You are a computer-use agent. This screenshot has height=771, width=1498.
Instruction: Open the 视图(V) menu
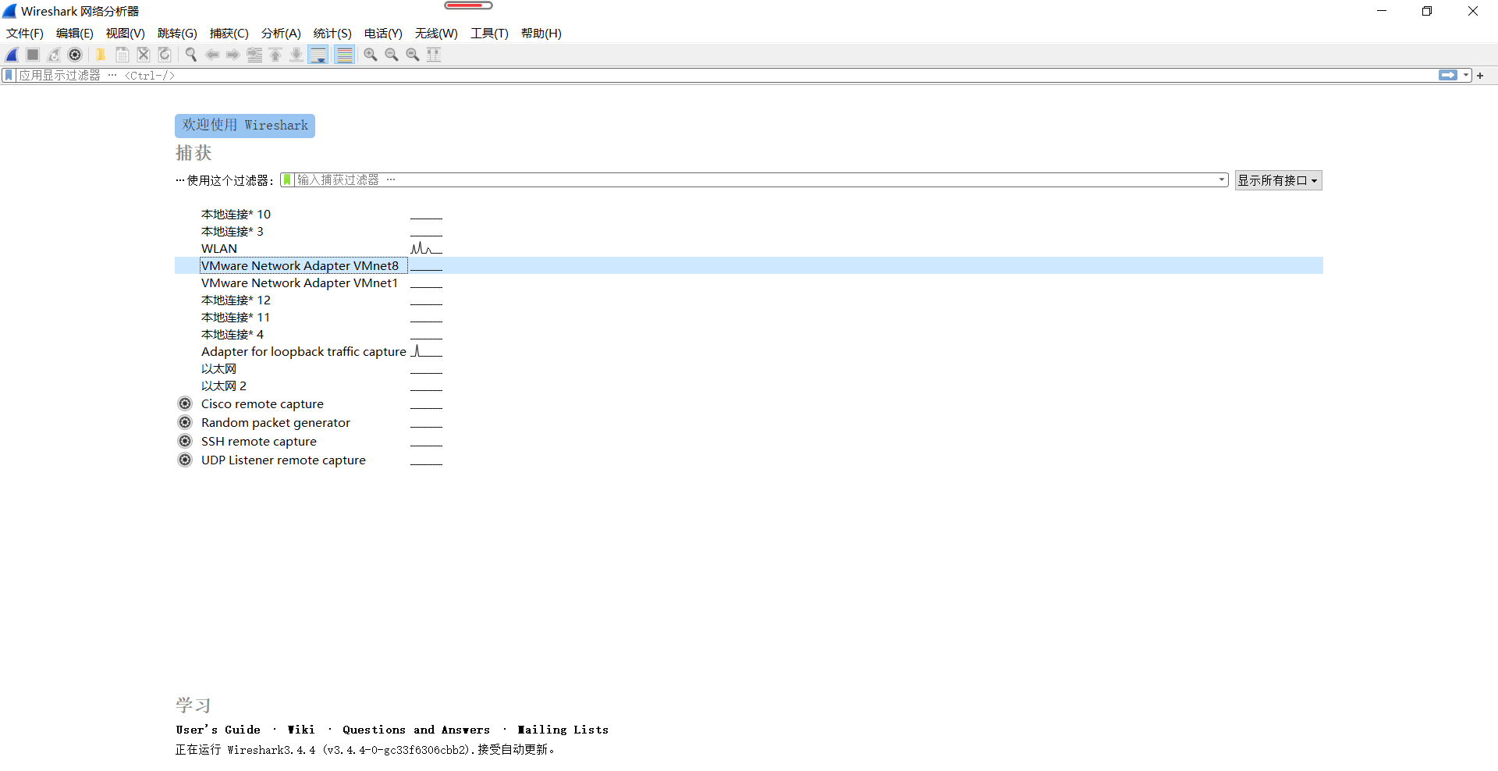126,34
